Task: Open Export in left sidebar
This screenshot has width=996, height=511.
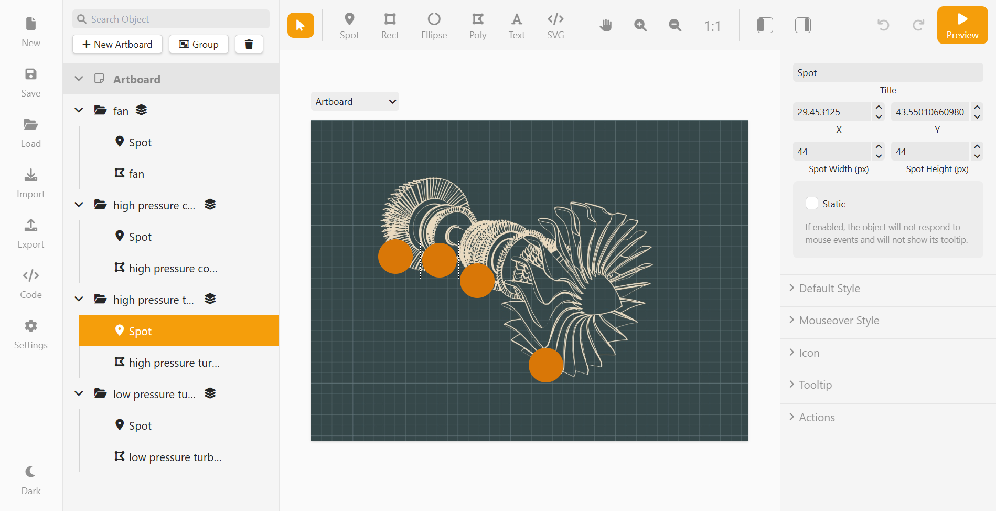Action: [x=31, y=233]
